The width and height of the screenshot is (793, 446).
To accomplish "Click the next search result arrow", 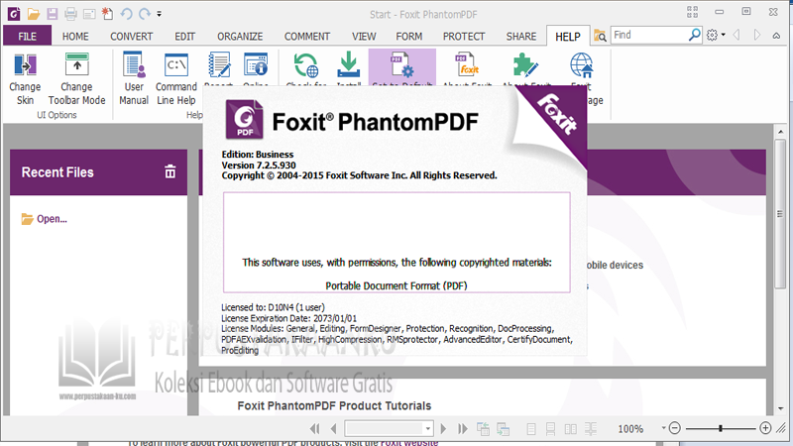I will (x=757, y=35).
